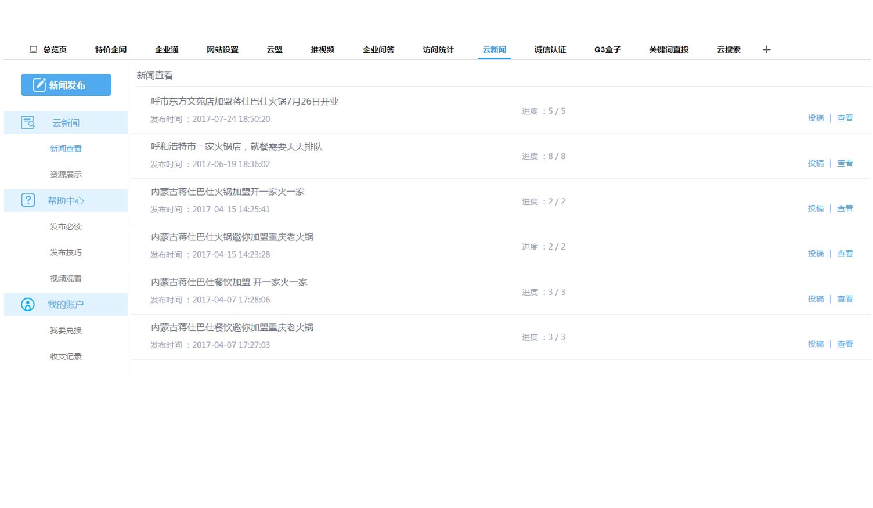Click 投稿 for the 7月26日开业 news
Image resolution: width=873 pixels, height=508 pixels.
tap(816, 118)
